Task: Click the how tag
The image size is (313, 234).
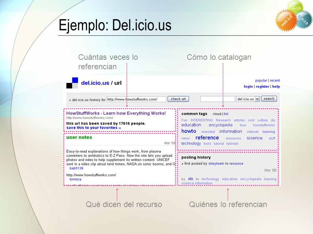Action: point(243,125)
